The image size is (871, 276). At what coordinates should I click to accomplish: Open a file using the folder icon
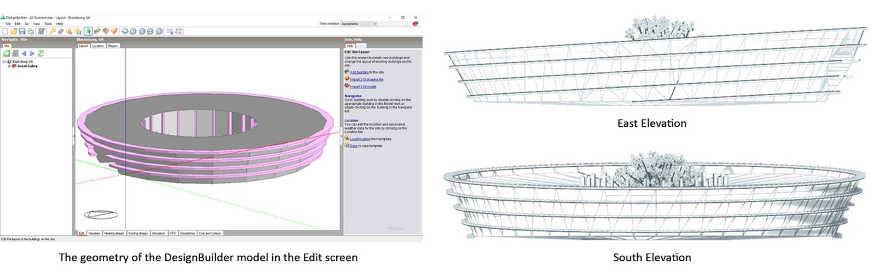[14, 31]
